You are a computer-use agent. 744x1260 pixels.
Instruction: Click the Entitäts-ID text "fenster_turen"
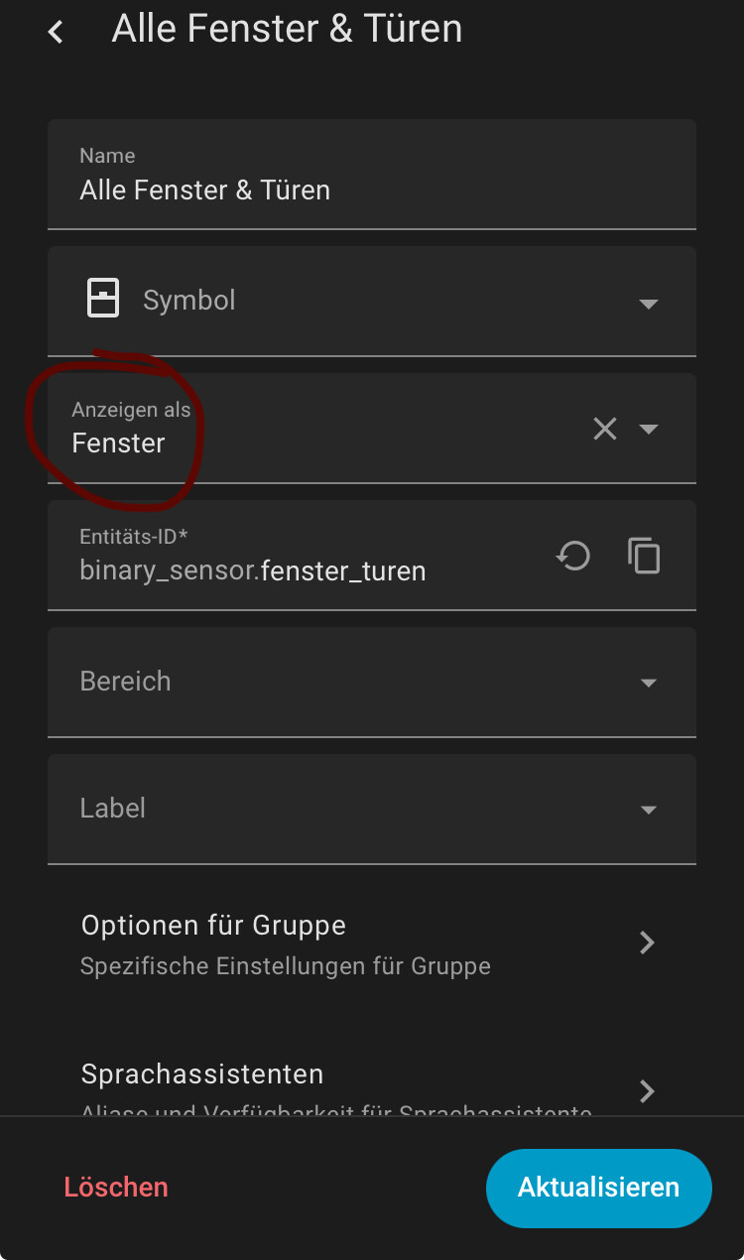click(x=342, y=571)
